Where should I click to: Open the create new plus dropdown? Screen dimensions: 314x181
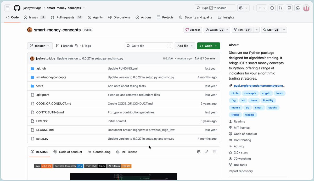(262, 8)
